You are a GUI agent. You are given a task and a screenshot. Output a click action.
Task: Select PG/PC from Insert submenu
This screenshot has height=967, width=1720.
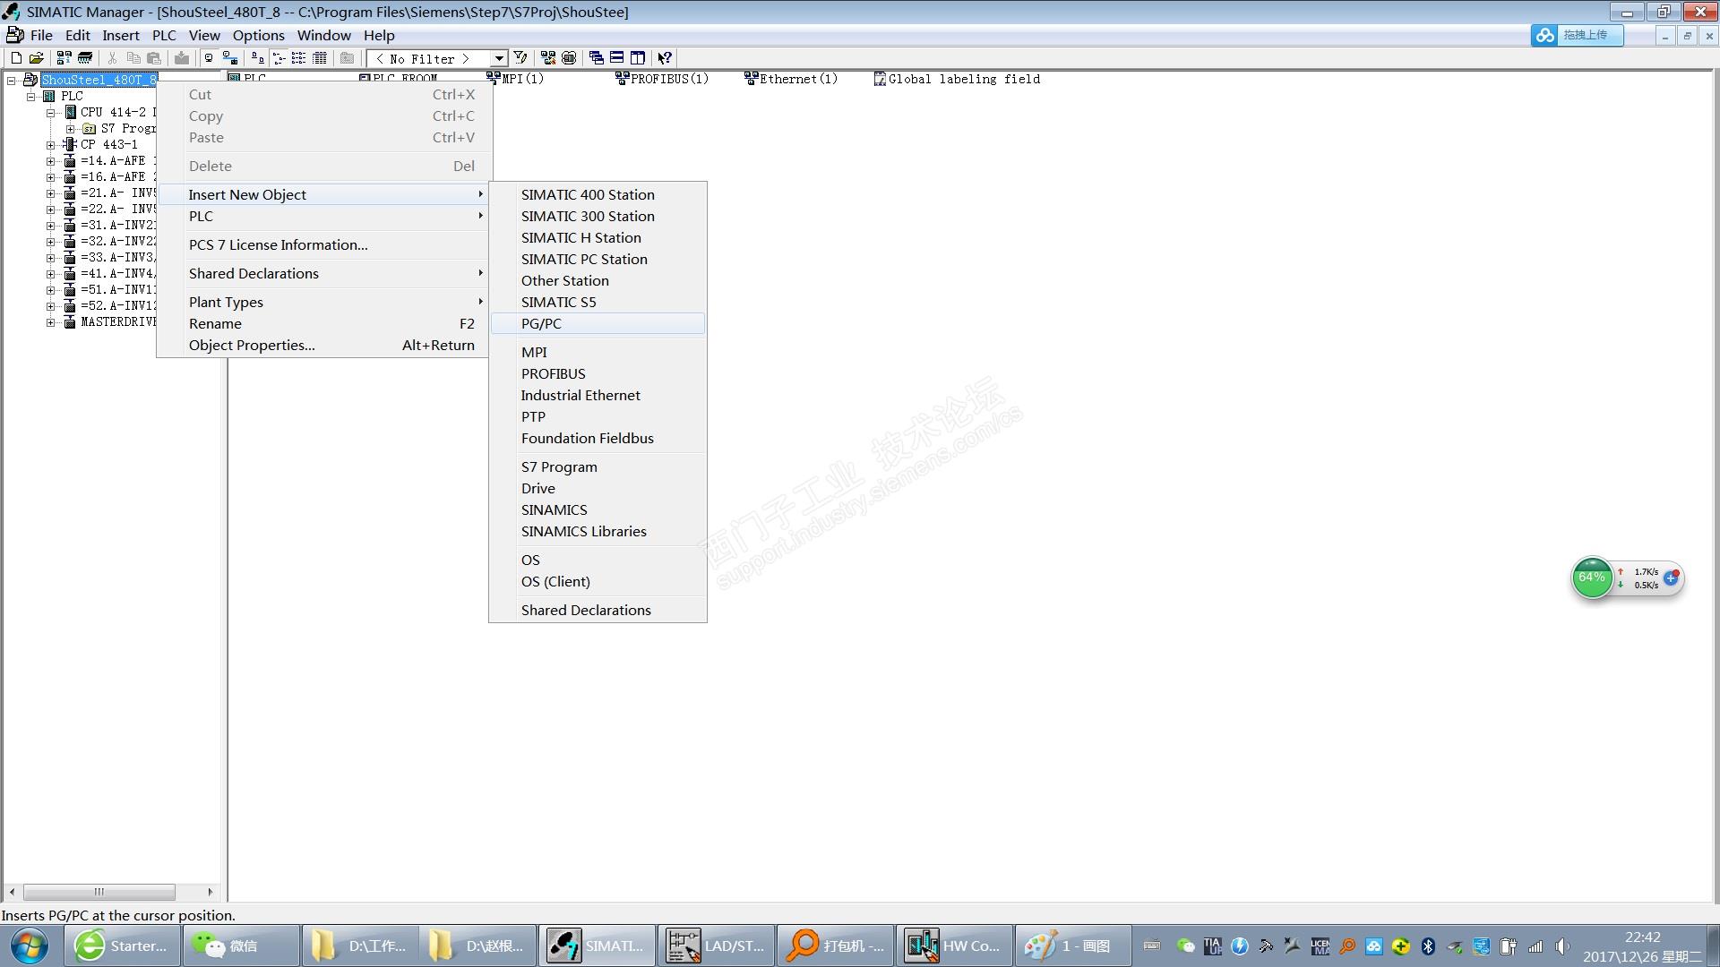coord(541,323)
